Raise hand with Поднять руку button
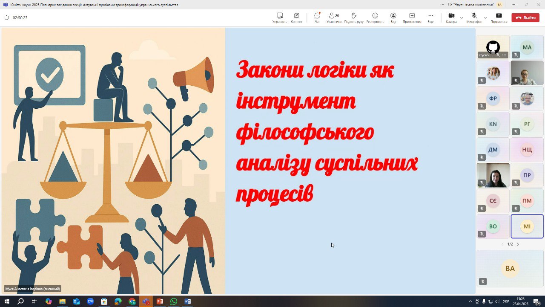 coord(353,17)
